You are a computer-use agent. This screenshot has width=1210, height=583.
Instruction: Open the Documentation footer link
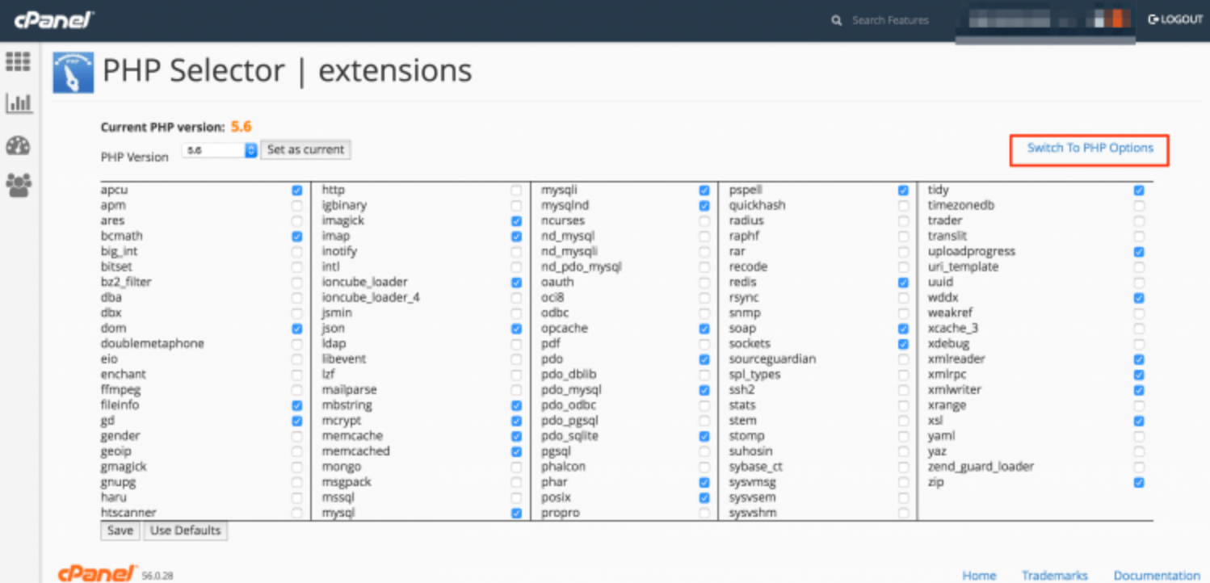click(x=1157, y=576)
